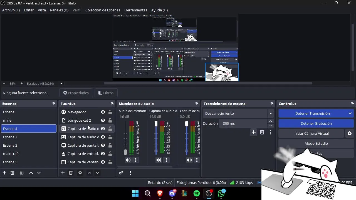Screen dimensions: 356x200
Task: Zoom out preview with minus button
Action: (x=4, y=83)
